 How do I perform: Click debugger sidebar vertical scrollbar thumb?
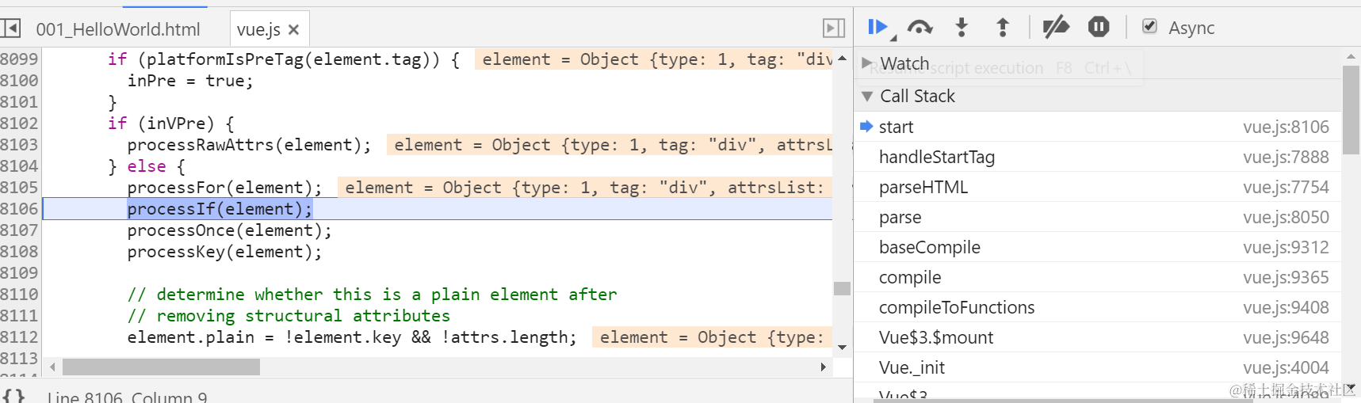(1351, 110)
